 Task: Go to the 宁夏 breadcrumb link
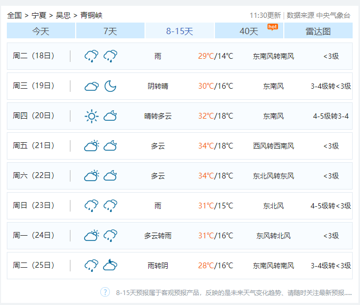(x=39, y=15)
